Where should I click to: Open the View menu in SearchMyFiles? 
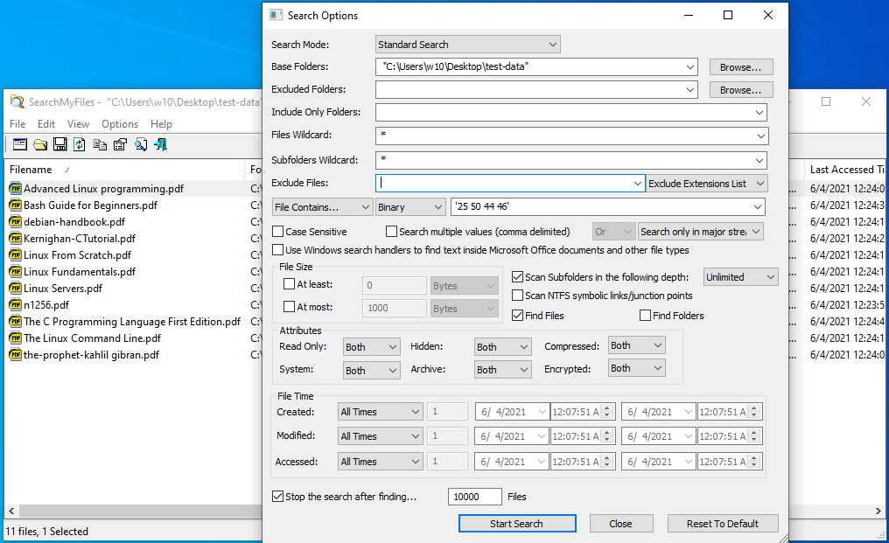(78, 123)
